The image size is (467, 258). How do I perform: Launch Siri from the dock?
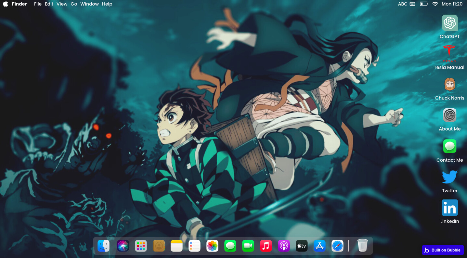coord(123,246)
